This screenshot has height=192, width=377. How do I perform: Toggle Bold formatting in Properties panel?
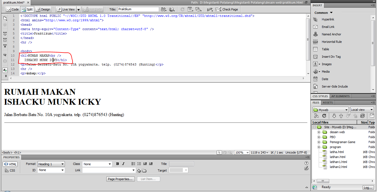point(117,164)
